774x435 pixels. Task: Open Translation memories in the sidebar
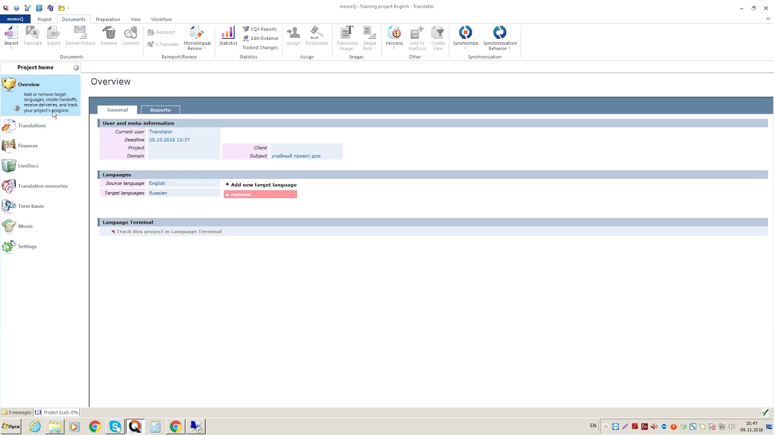pyautogui.click(x=42, y=186)
